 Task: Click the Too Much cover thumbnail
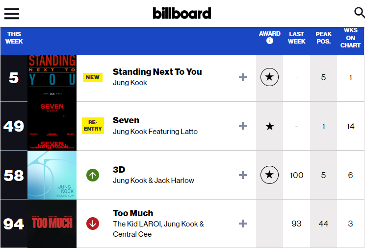coord(52,224)
